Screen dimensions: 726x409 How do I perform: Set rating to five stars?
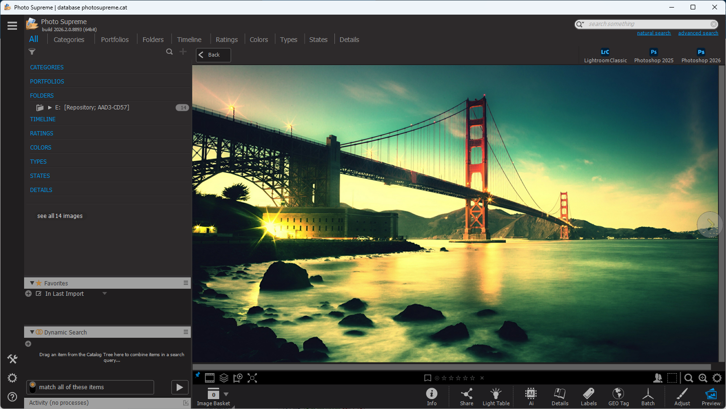pyautogui.click(x=473, y=378)
